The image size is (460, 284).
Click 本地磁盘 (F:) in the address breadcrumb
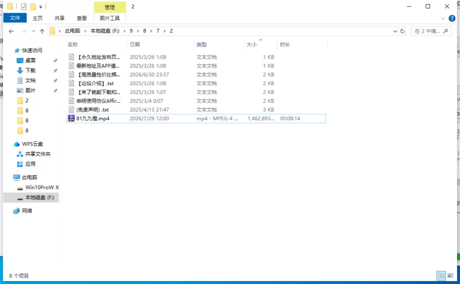105,31
